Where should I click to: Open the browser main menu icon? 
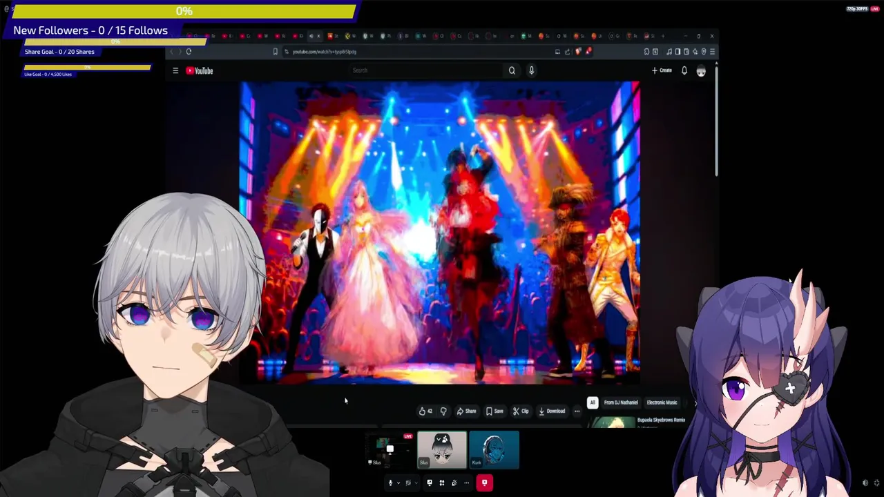point(711,51)
